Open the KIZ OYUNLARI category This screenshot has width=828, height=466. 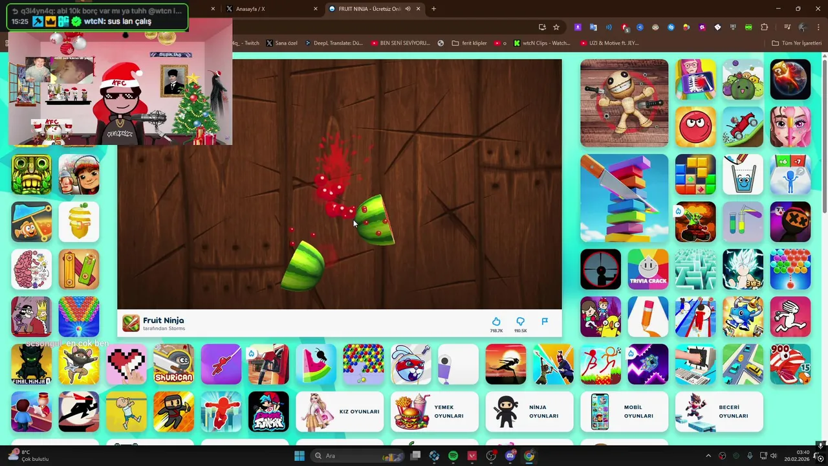(340, 412)
